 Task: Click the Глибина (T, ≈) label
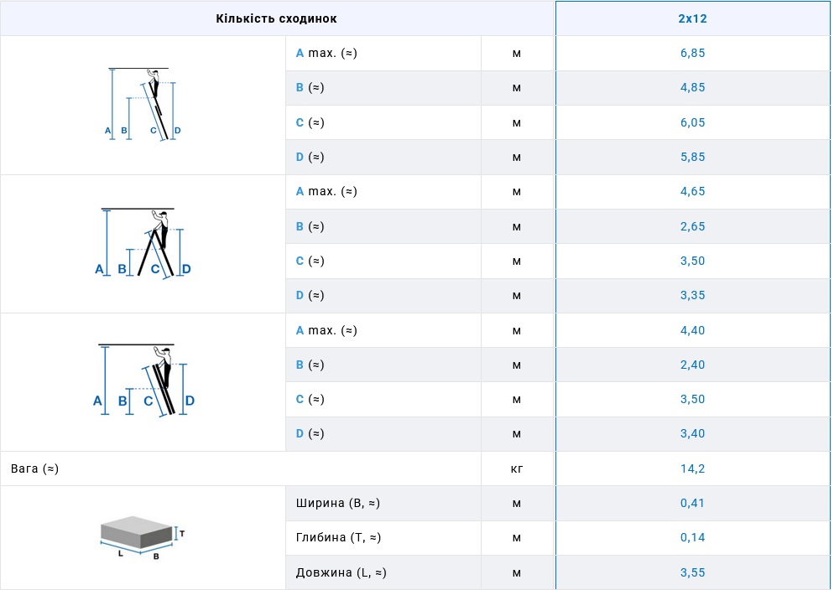tap(339, 538)
